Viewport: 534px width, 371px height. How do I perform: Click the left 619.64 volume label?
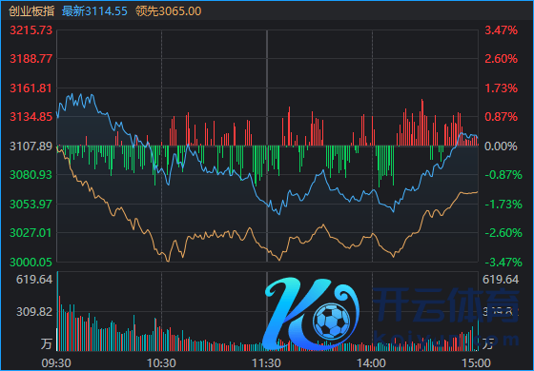(34, 280)
